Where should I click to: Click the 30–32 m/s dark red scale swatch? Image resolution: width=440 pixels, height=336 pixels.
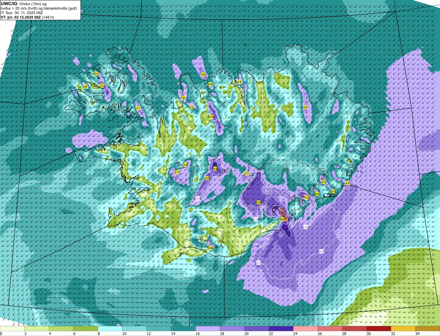tap(378, 329)
